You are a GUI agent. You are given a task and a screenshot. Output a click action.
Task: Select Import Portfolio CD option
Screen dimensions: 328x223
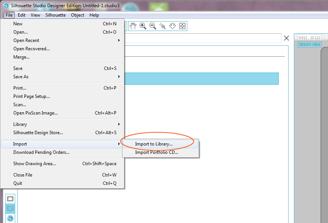click(x=156, y=153)
